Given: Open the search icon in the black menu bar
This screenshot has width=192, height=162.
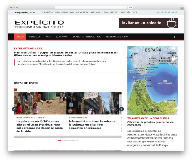Looking at the screenshot, I should pos(175,37).
